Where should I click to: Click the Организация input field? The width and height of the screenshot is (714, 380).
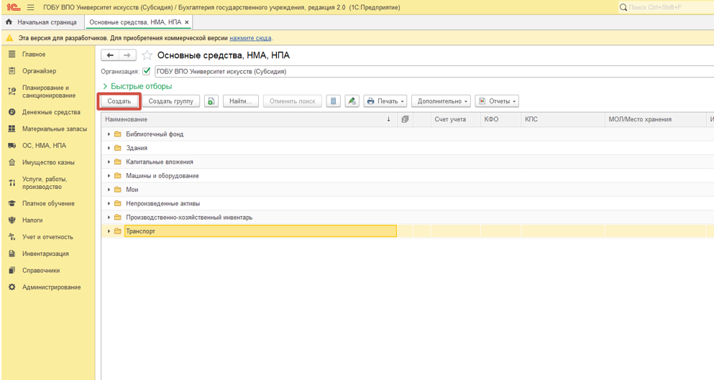[434, 71]
